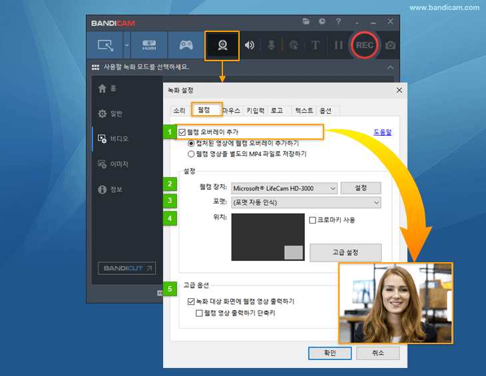
Task: Click the 고급 설정 button
Action: 345,252
